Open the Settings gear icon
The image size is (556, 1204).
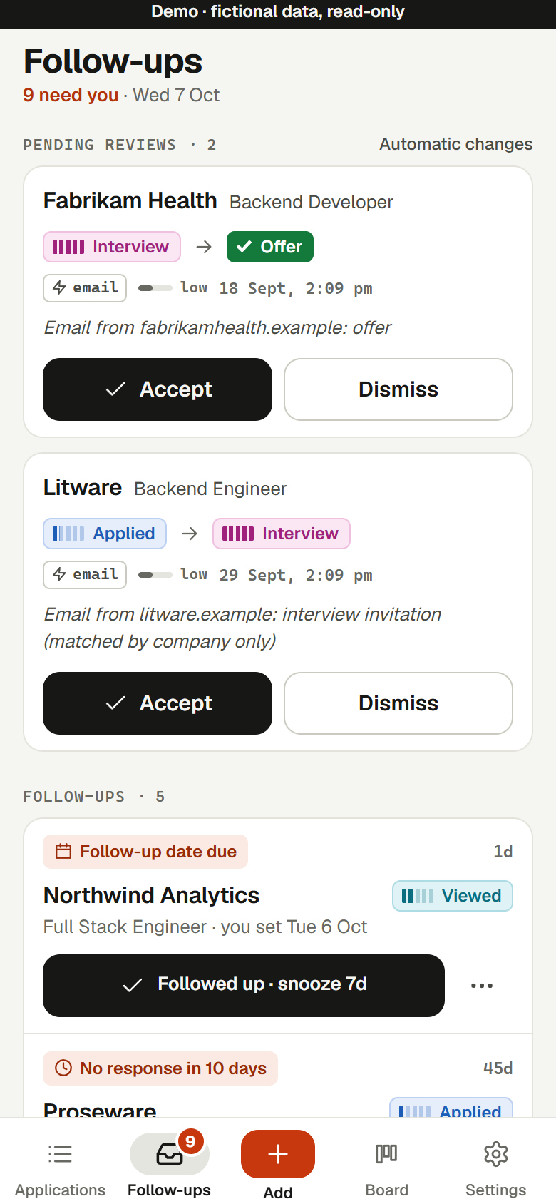(x=496, y=1153)
